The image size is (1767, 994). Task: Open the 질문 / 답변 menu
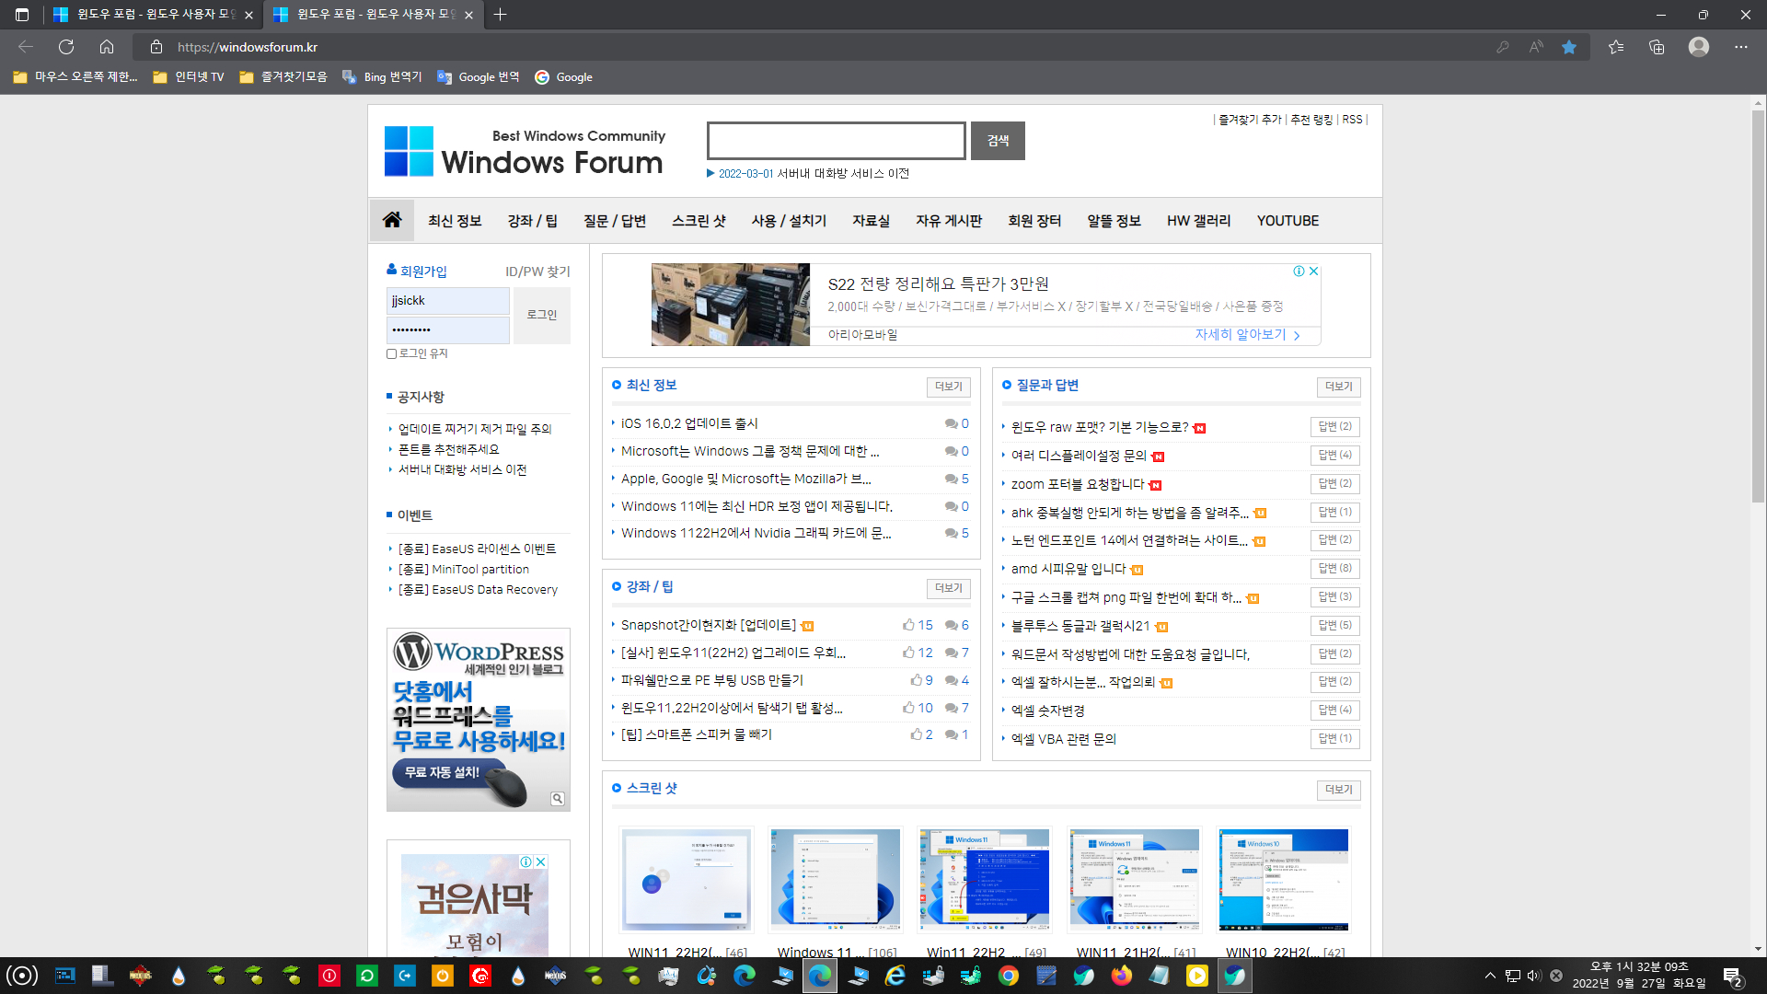[x=615, y=221]
